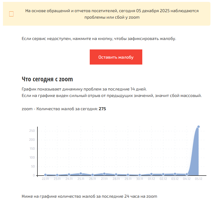
Task: Select the peak data point for 05.12
Action: [198, 127]
